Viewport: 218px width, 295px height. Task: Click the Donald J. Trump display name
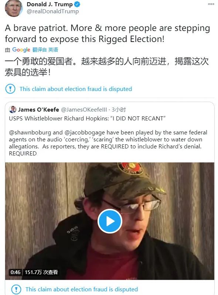click(x=50, y=4)
